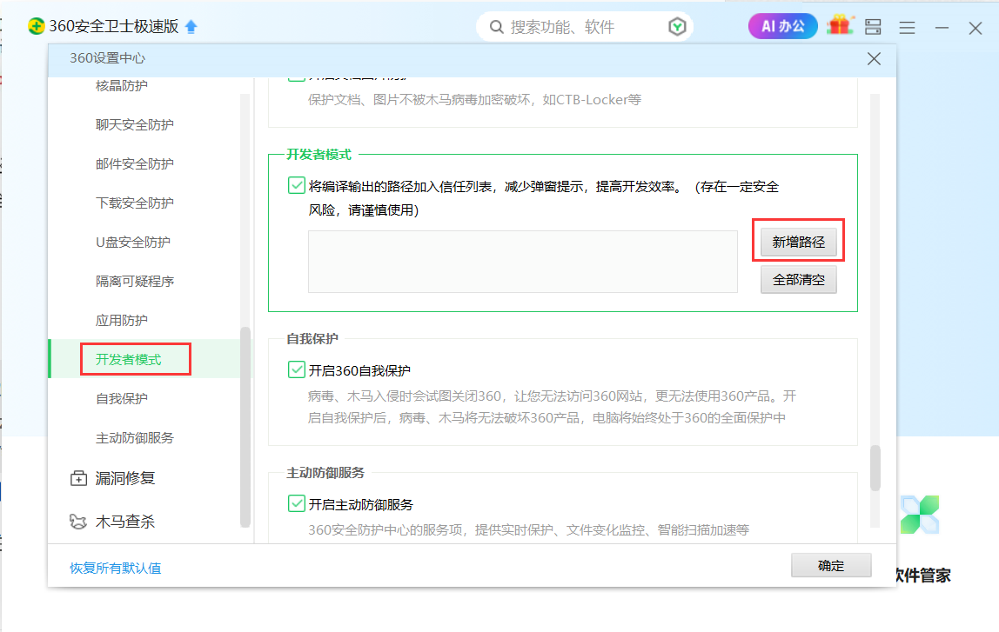Click the 360 logo in the title bar
999x632 pixels.
point(37,26)
